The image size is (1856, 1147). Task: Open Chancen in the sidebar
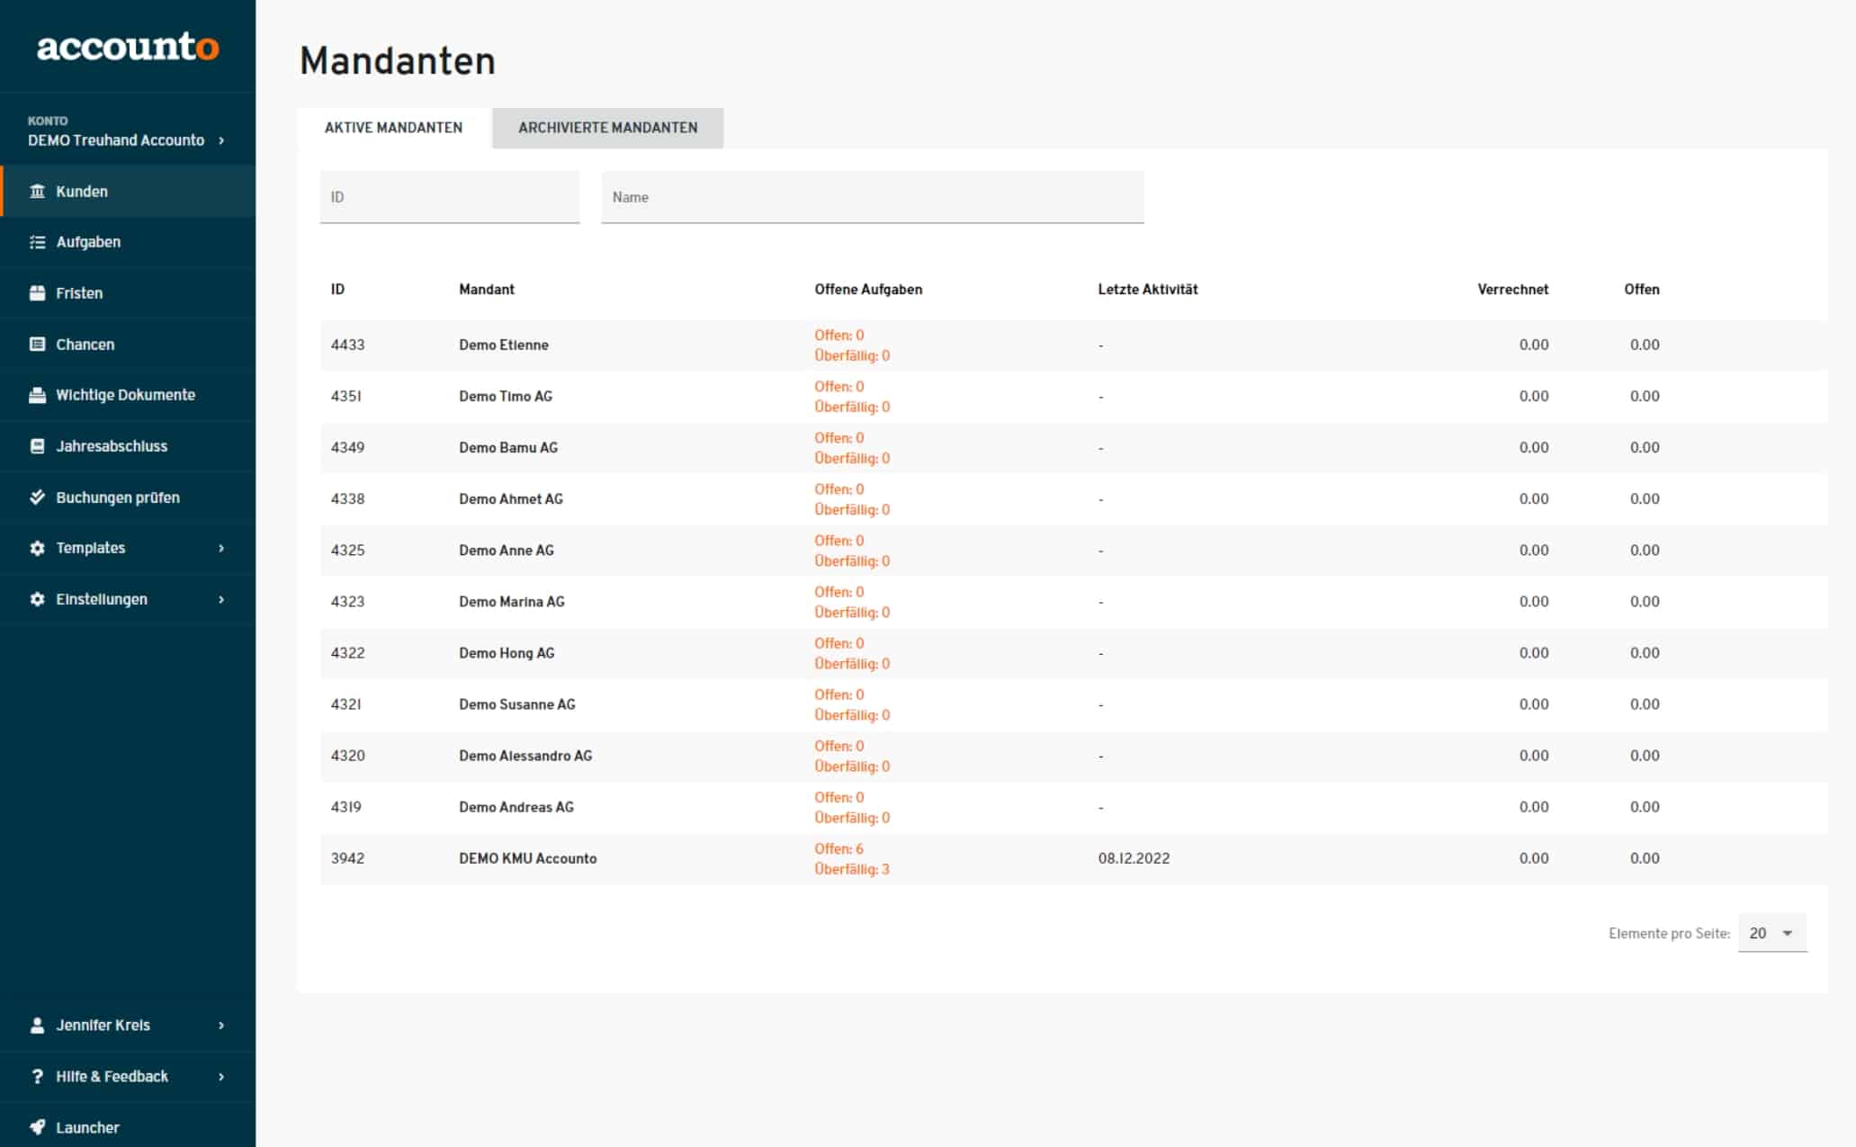128,345
